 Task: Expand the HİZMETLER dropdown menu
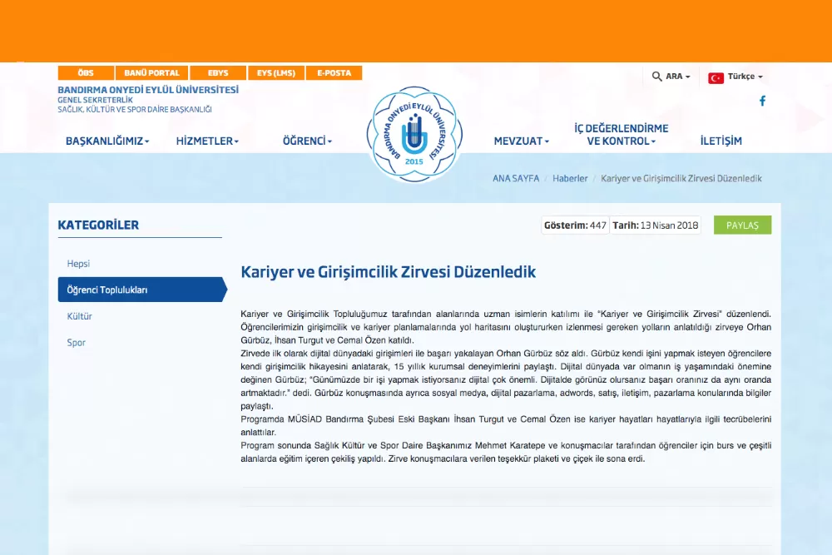(207, 141)
